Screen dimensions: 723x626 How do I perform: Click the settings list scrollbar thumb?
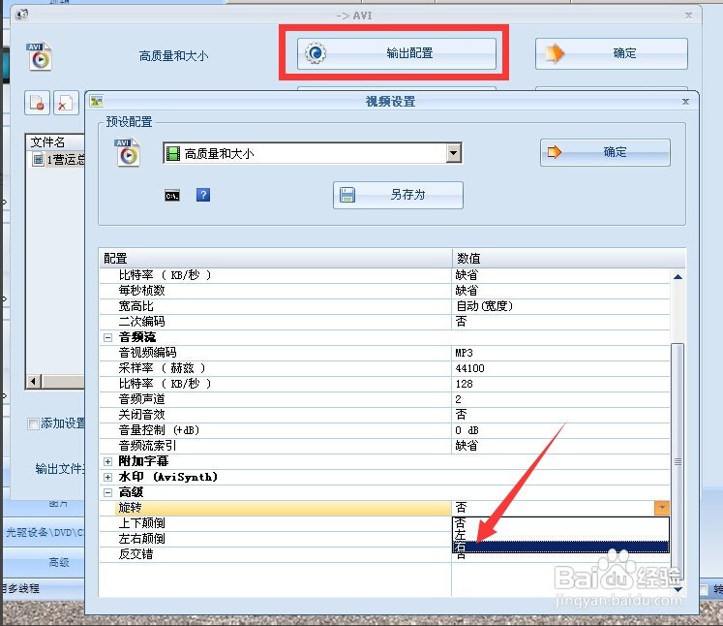pyautogui.click(x=678, y=461)
